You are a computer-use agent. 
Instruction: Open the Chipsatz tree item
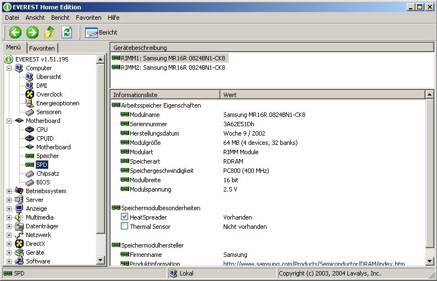(48, 173)
